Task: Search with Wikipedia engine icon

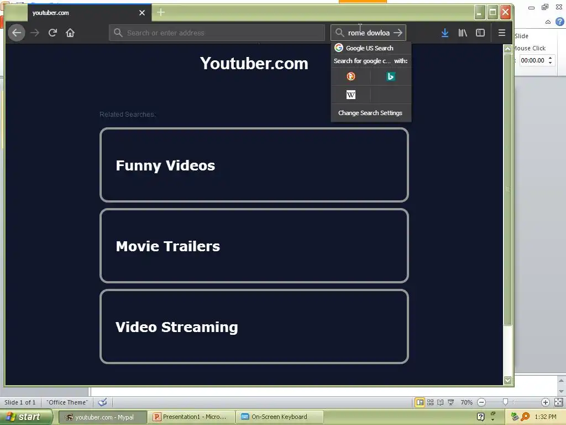Action: click(x=351, y=95)
